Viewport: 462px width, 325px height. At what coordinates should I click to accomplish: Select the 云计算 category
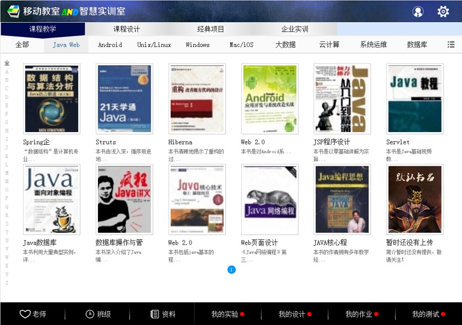coord(329,44)
